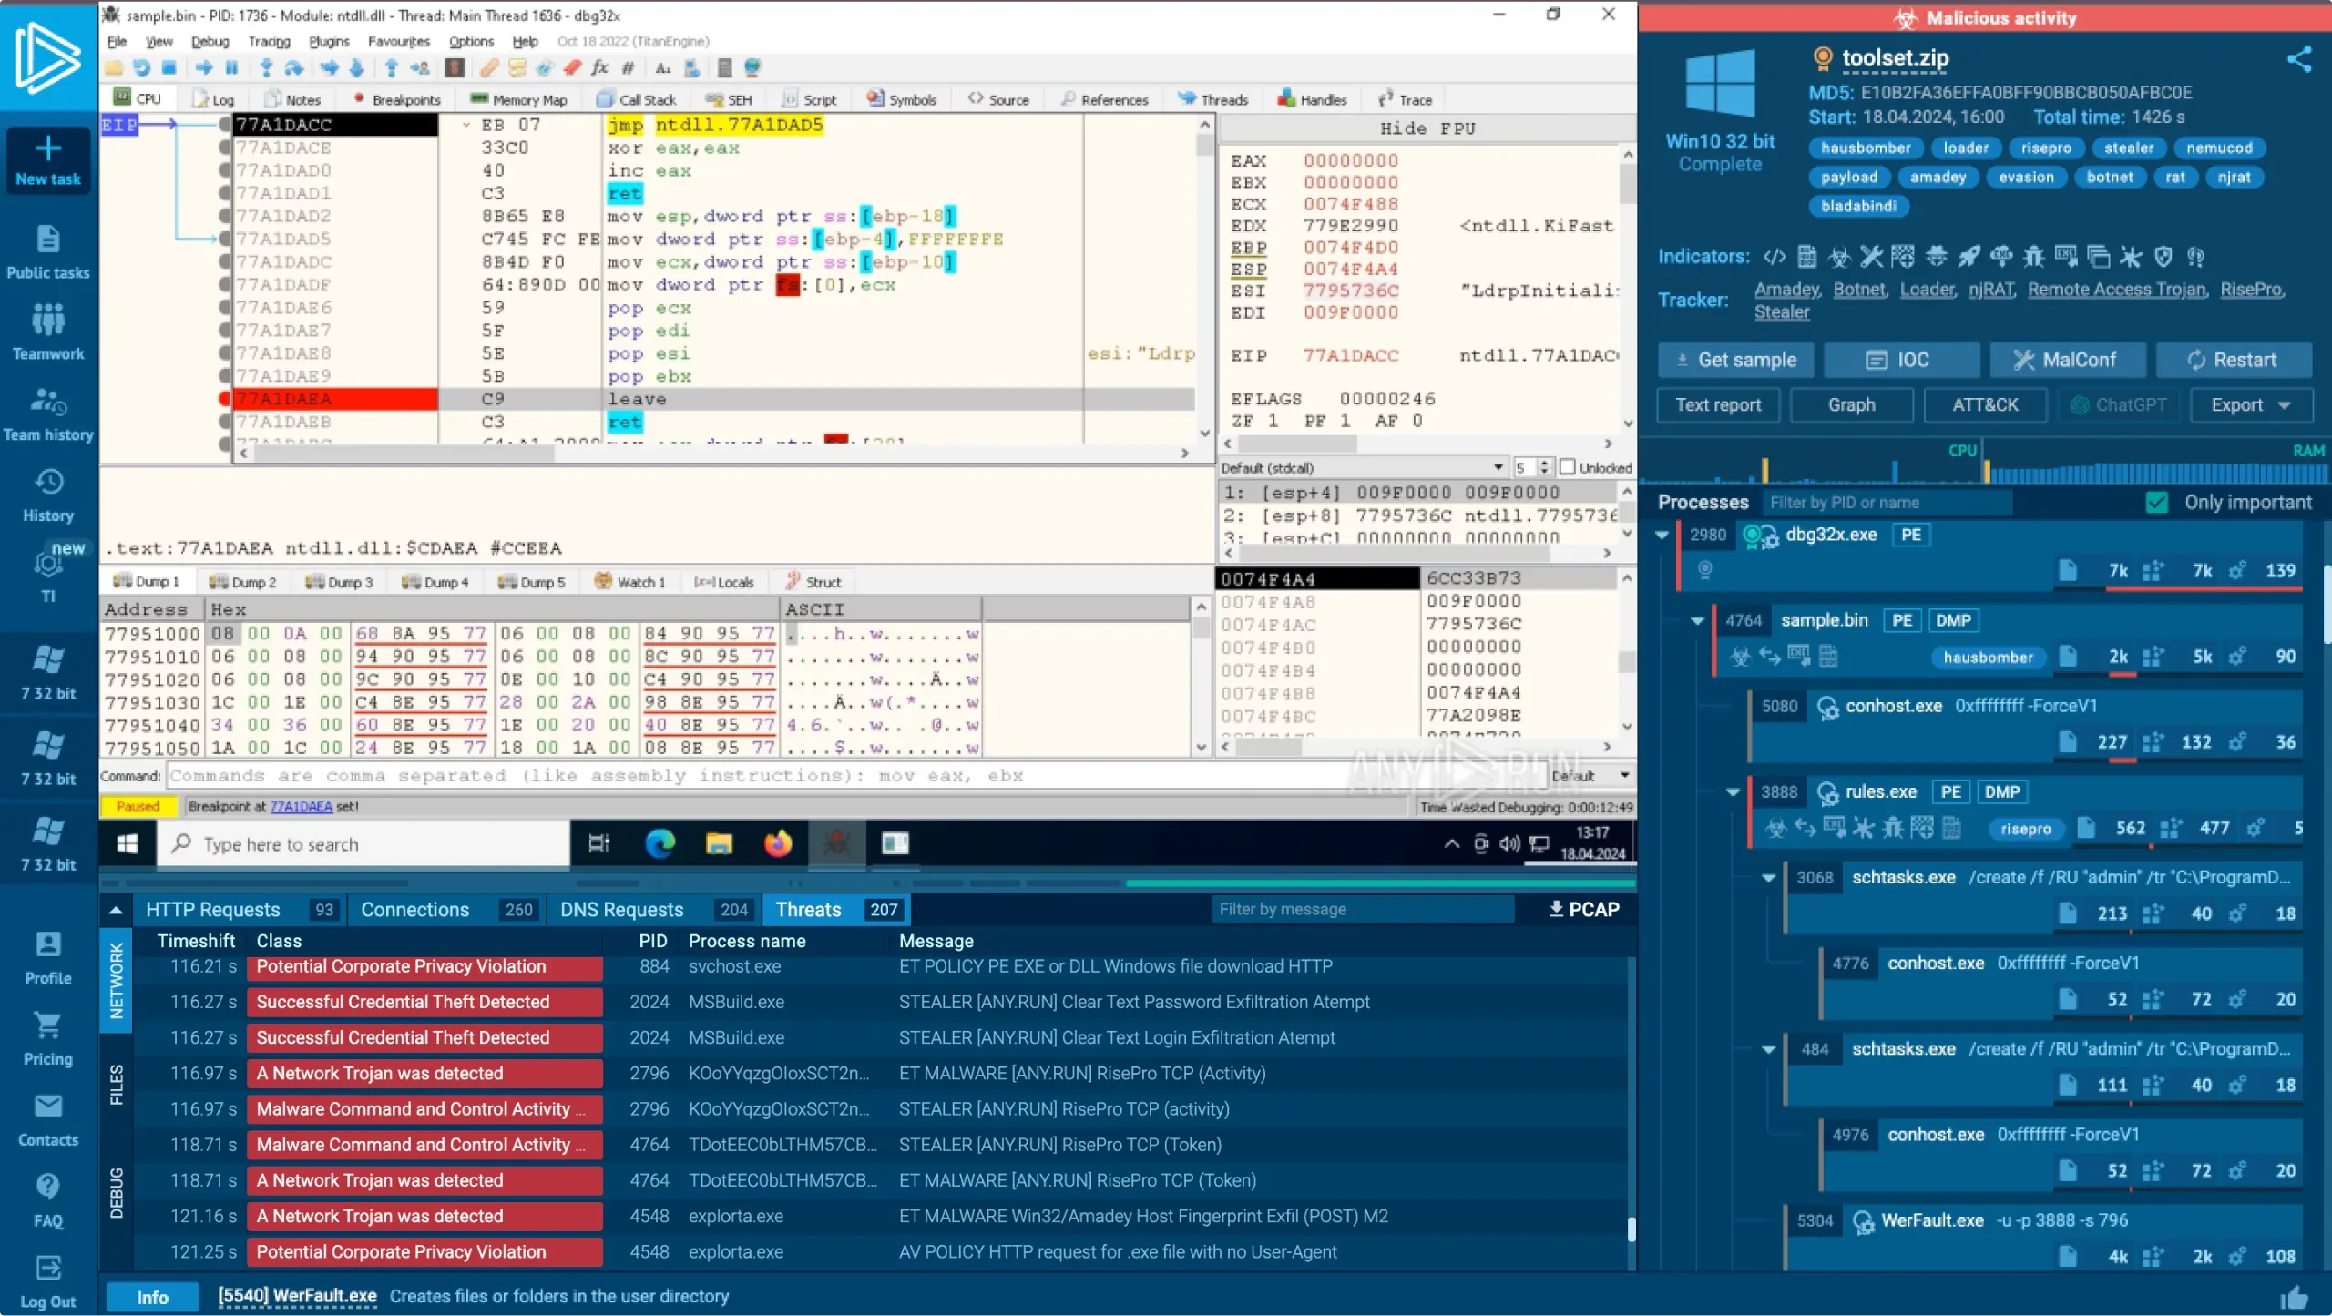2332x1316 pixels.
Task: Click the Pricing cart icon
Action: [x=48, y=1026]
